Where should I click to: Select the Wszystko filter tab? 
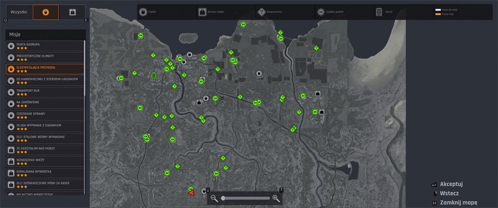coord(19,12)
